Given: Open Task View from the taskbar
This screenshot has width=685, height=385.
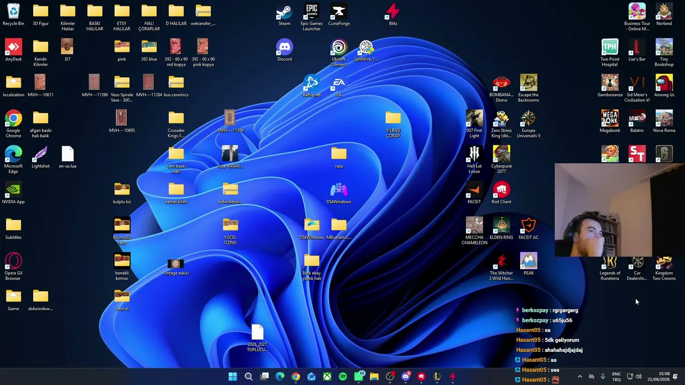Looking at the screenshot, I should click(x=264, y=377).
